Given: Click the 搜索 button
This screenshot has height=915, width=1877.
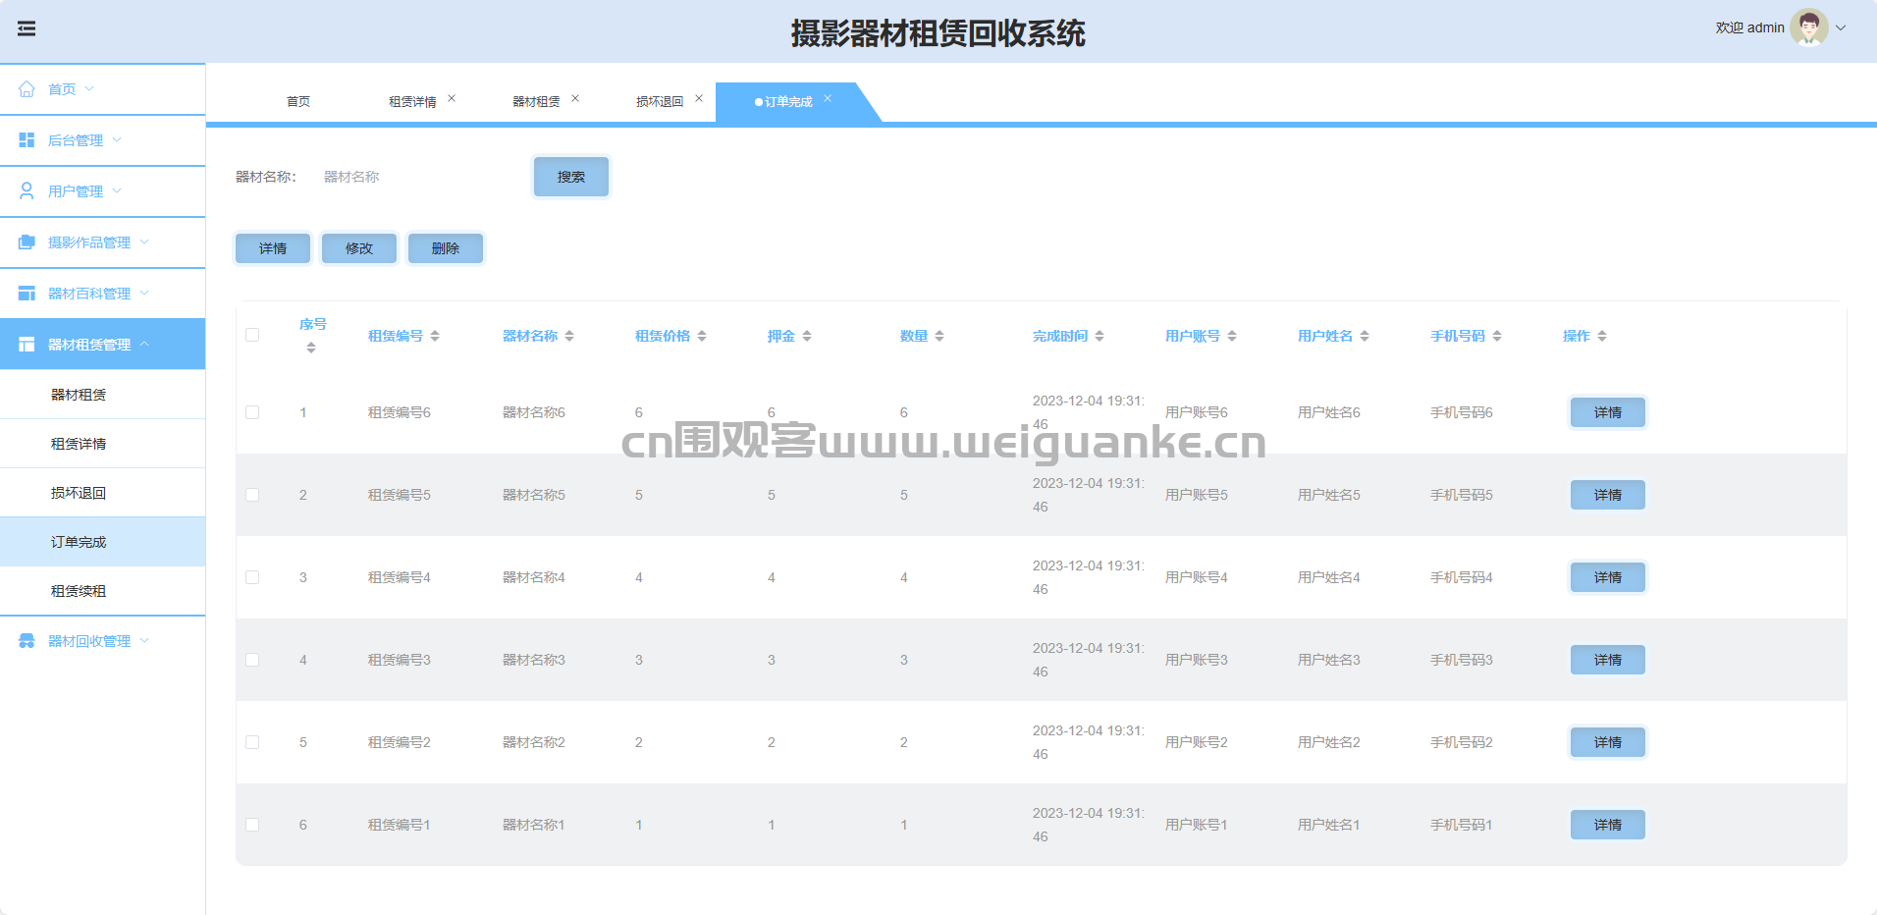Looking at the screenshot, I should tap(571, 177).
